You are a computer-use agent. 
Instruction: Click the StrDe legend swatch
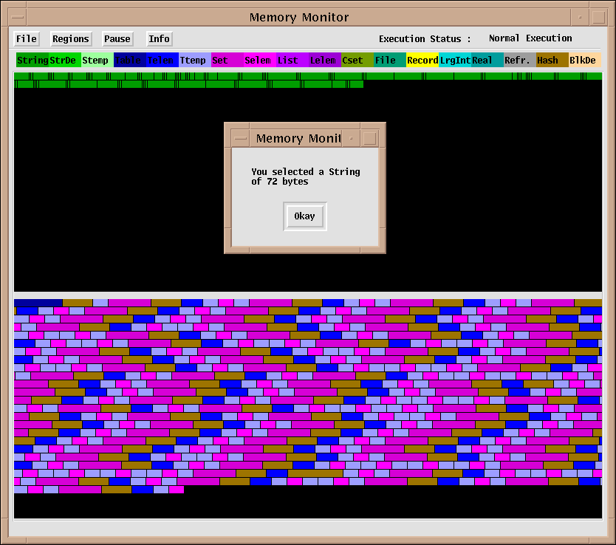pos(64,61)
